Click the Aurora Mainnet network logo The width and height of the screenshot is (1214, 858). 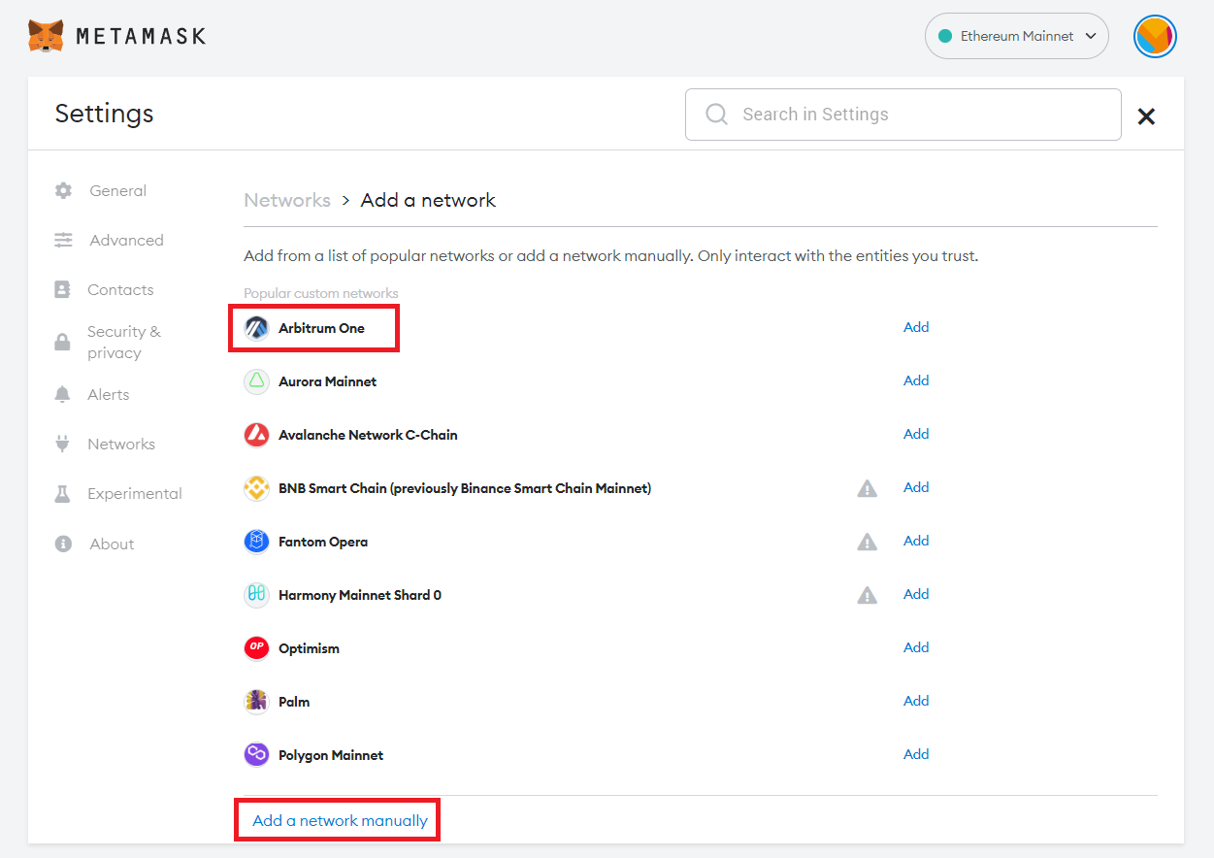[256, 381]
